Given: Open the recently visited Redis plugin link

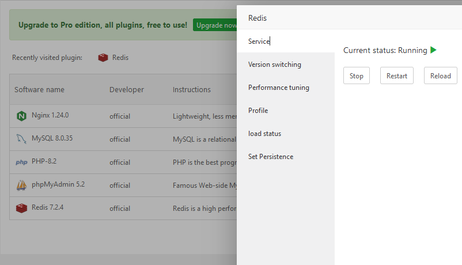Looking at the screenshot, I should (120, 58).
